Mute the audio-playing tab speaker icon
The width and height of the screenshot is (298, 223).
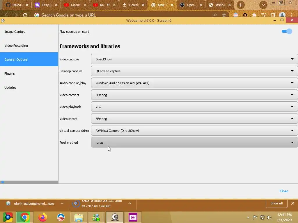click(108, 5)
